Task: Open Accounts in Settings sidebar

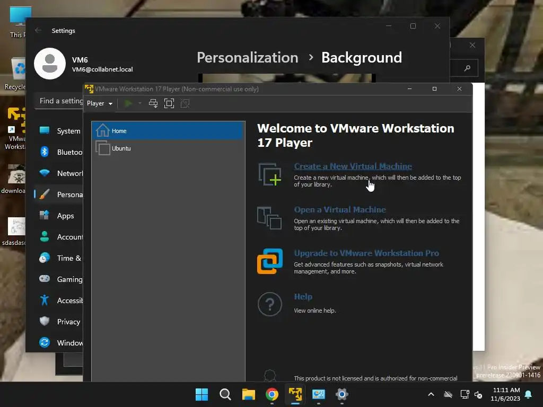Action: (x=59, y=237)
